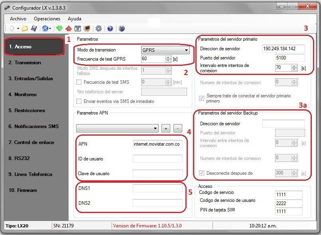Enable Frecuencia de test SMS checkbox
321x235 pixels.
pos(79,82)
